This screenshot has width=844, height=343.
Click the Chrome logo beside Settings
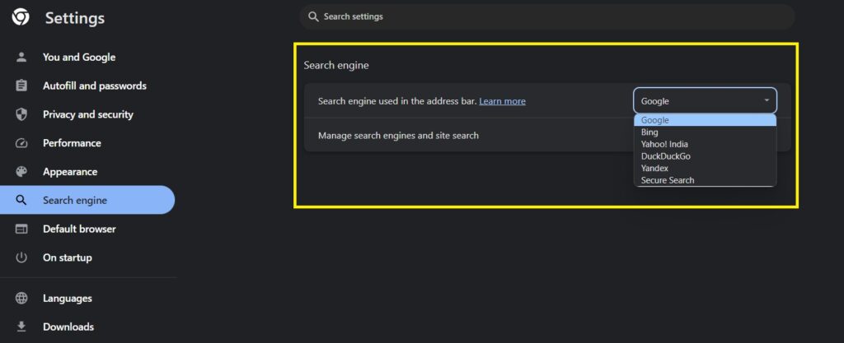(21, 18)
